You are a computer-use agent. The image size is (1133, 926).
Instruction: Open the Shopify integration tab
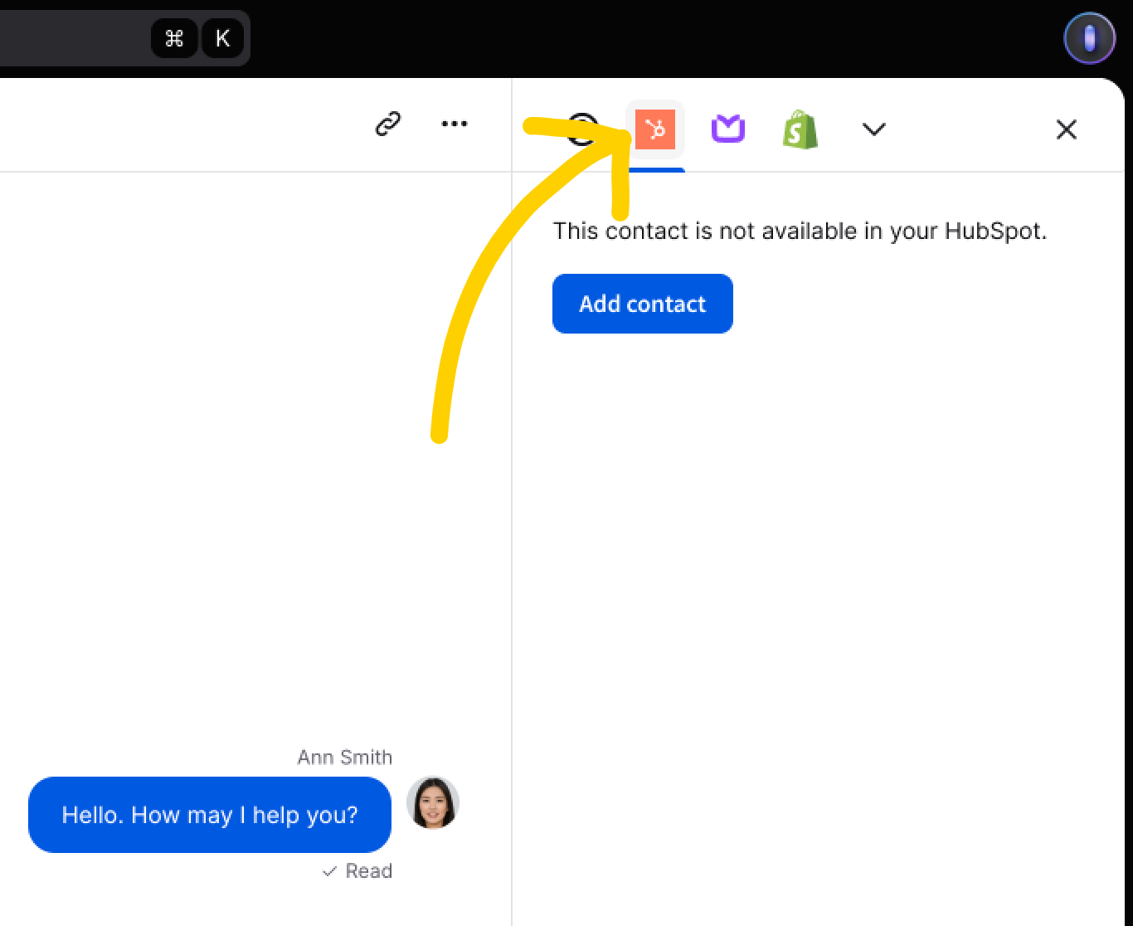[x=800, y=129]
